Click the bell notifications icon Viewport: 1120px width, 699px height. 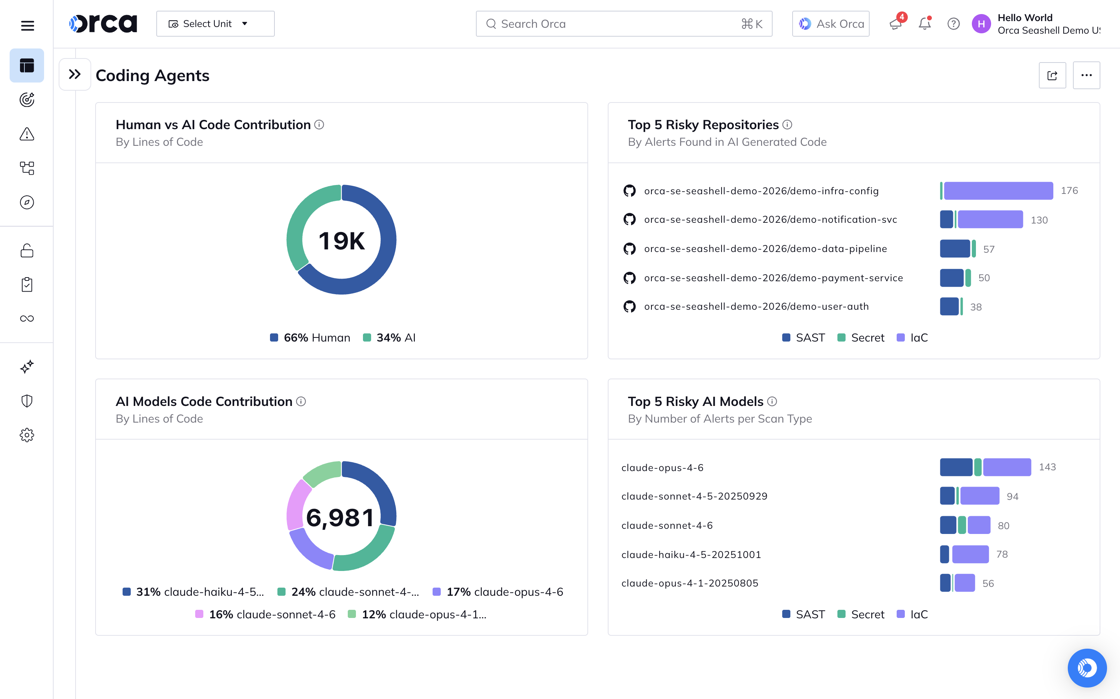[925, 24]
